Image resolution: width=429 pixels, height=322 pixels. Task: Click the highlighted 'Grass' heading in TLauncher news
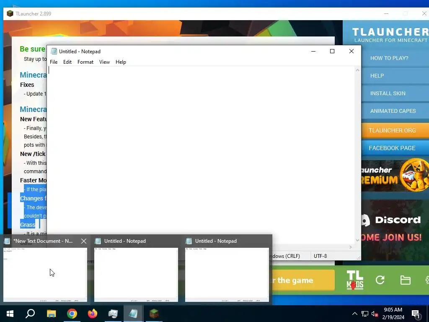(x=28, y=225)
